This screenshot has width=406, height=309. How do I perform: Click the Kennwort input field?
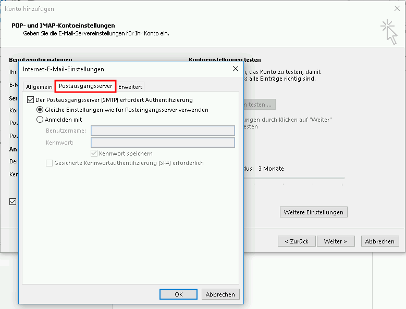tap(163, 143)
